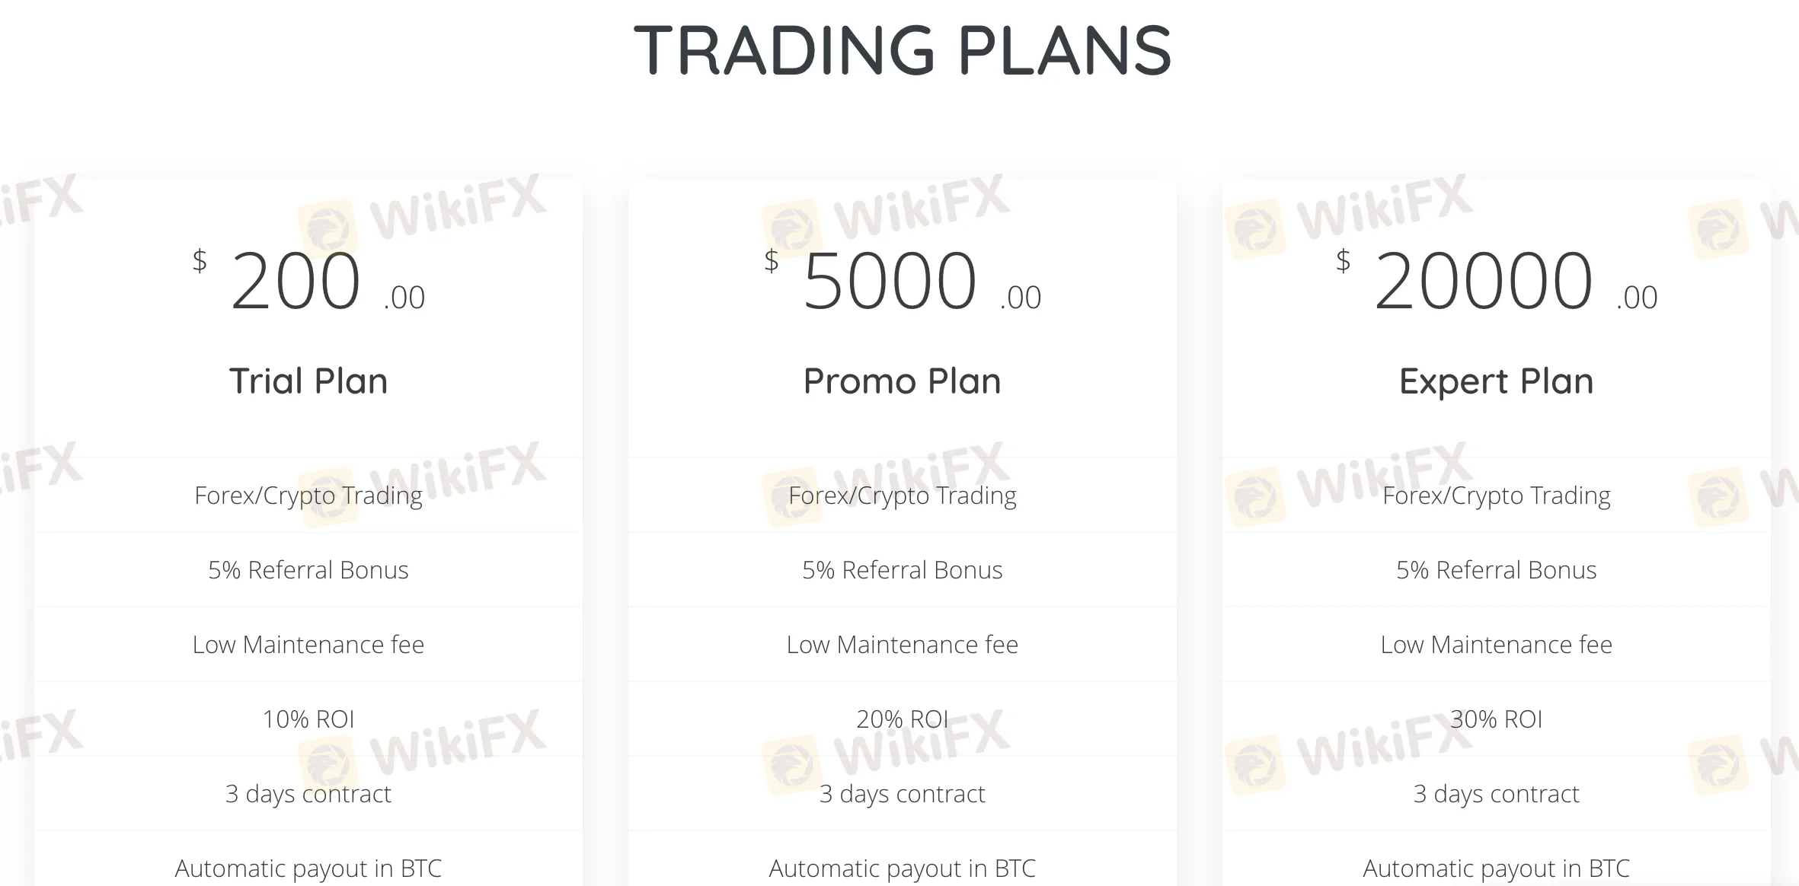Click Automatic payout in BTC under Expert Plan
The width and height of the screenshot is (1799, 886).
1496,868
